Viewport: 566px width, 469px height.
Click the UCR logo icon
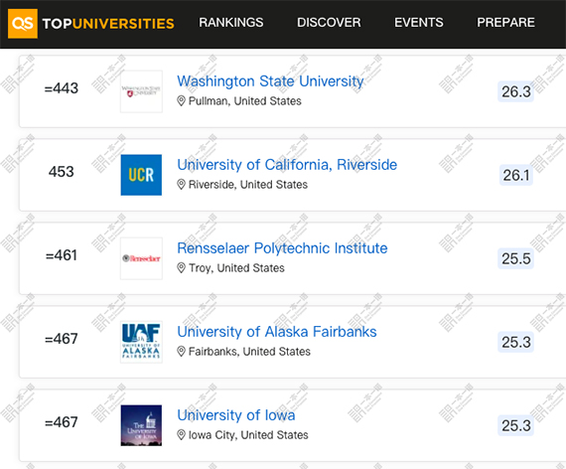pos(141,175)
